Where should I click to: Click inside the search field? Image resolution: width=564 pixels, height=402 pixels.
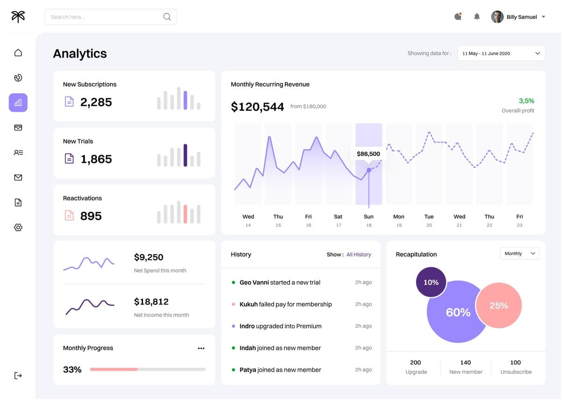110,17
